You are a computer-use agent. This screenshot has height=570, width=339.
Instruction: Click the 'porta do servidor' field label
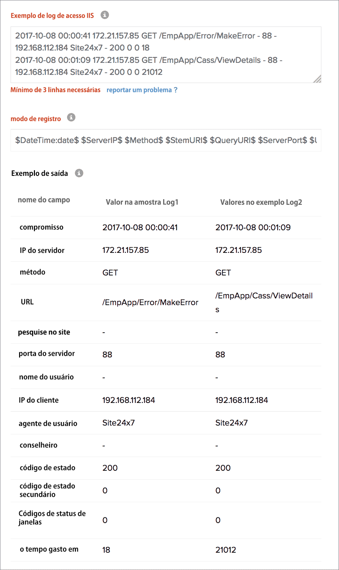pos(47,354)
